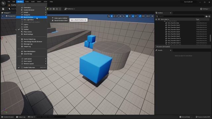Toggle the Enable Fullscreen checkbox entry
The width and height of the screenshot is (212, 119).
(32, 67)
